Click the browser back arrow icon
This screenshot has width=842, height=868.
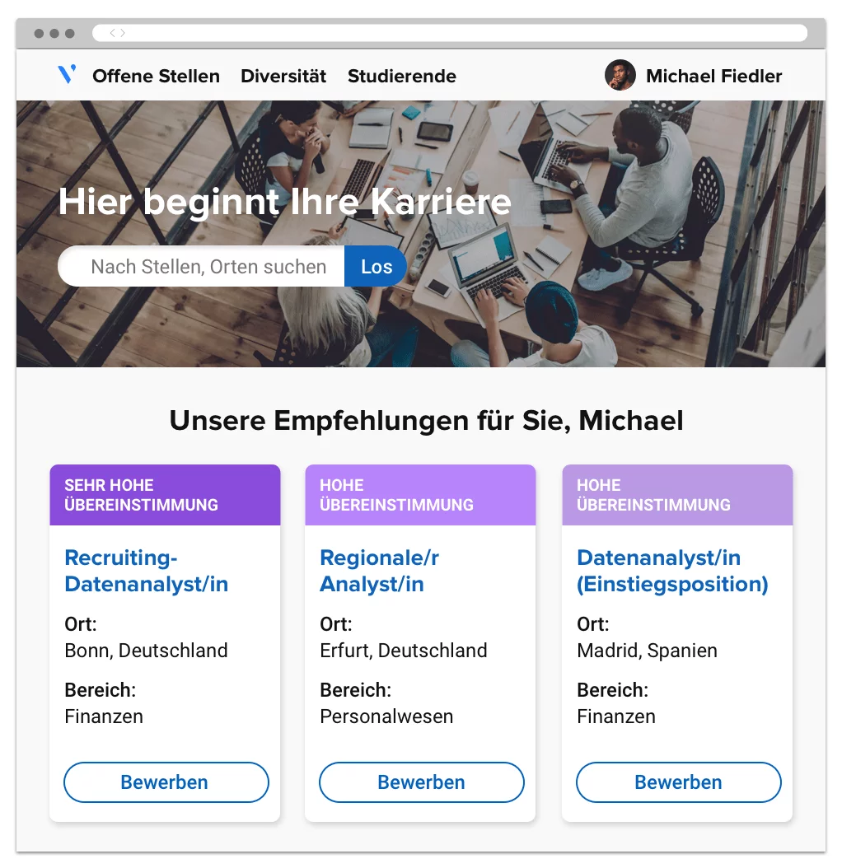pos(112,33)
